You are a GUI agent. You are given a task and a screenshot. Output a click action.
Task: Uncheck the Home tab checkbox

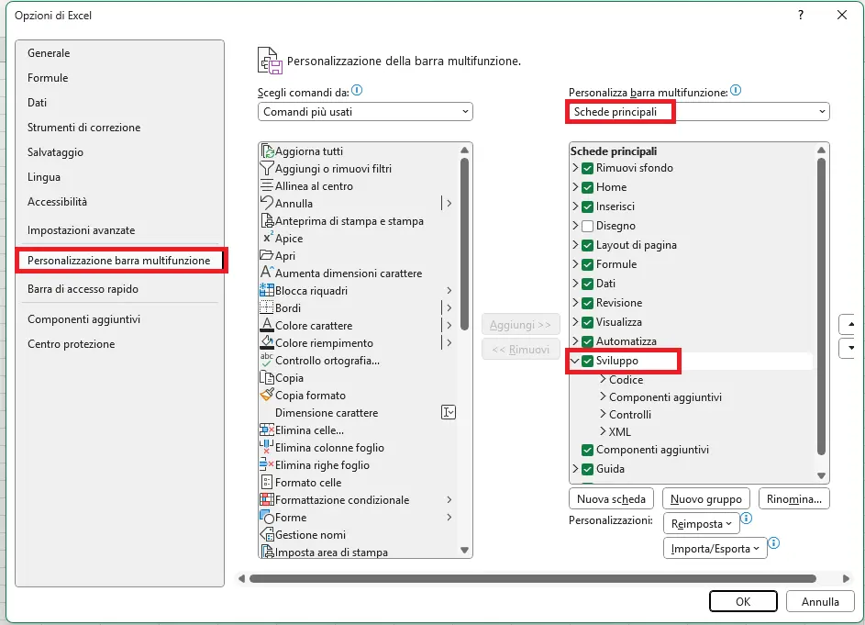pyautogui.click(x=587, y=187)
